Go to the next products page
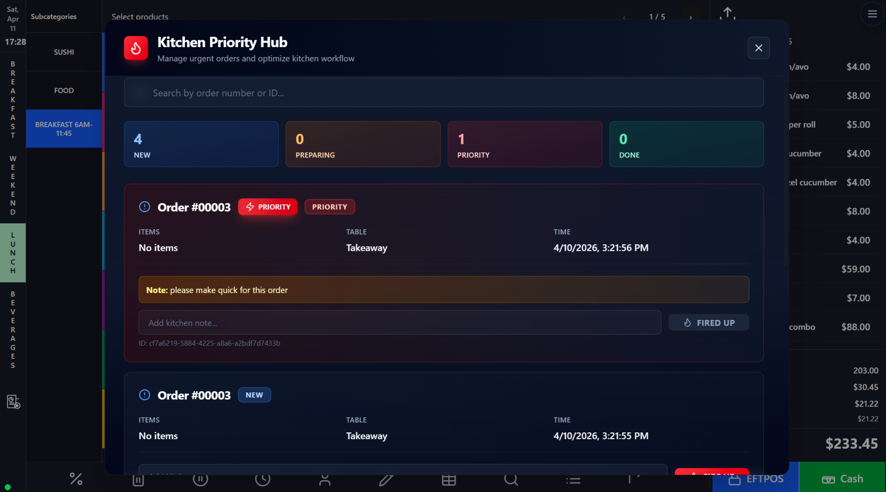The image size is (886, 492). coord(691,17)
